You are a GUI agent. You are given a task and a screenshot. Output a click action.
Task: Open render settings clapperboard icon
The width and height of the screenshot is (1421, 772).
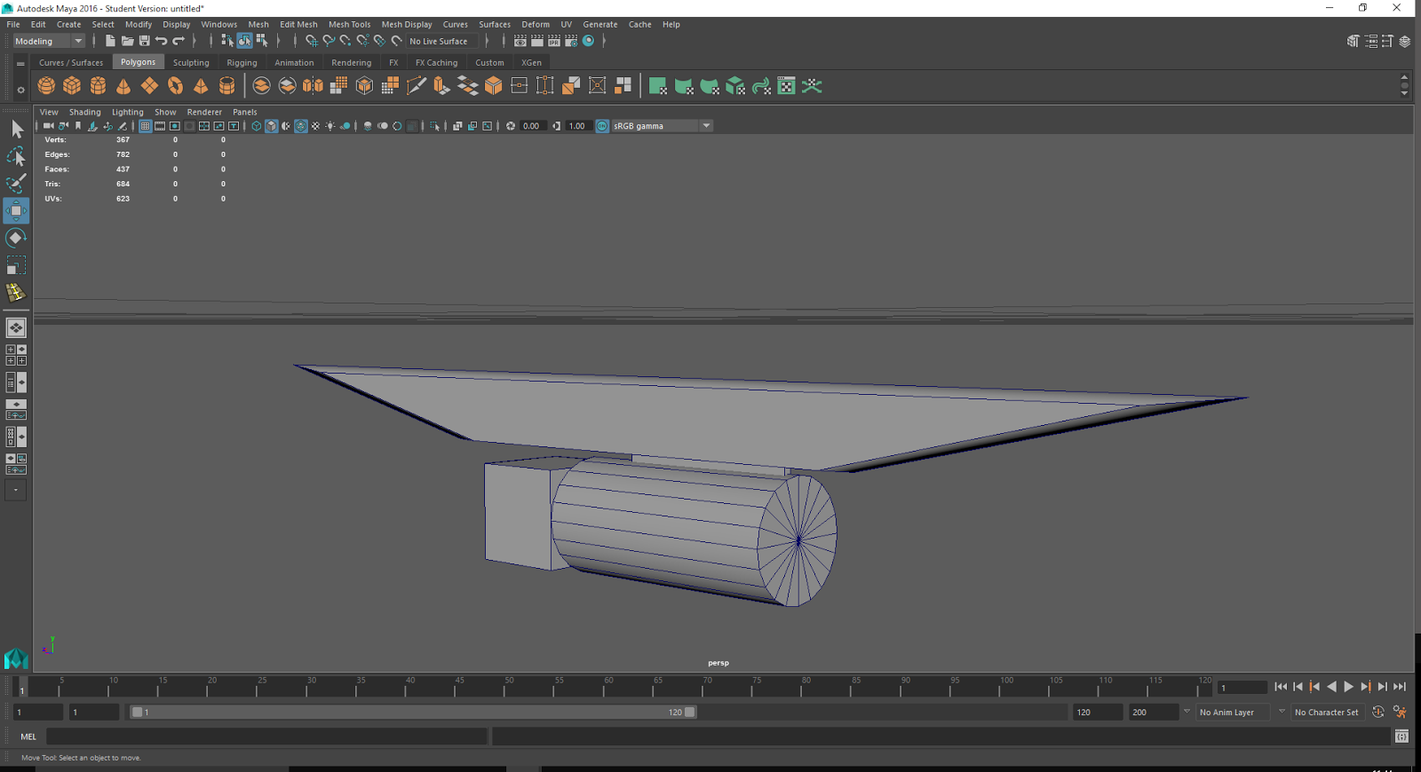click(571, 41)
